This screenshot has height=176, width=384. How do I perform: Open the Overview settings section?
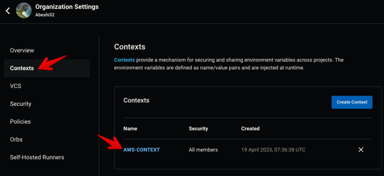(22, 50)
